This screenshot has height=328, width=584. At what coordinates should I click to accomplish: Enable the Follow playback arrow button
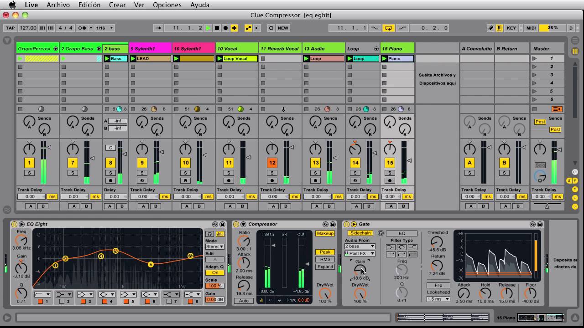click(158, 28)
